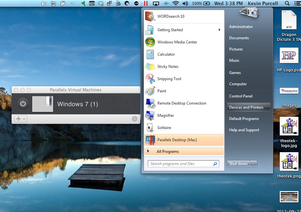The height and width of the screenshot is (212, 301).
Task: Select Devices and Printers
Action: (249, 107)
